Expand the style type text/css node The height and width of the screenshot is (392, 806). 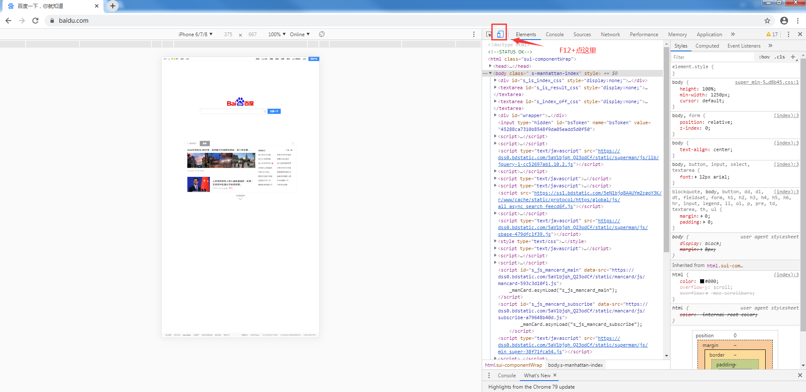496,241
